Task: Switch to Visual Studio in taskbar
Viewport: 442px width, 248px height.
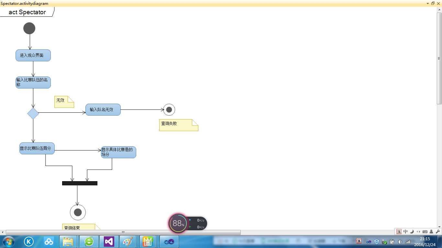Action: (x=109, y=242)
